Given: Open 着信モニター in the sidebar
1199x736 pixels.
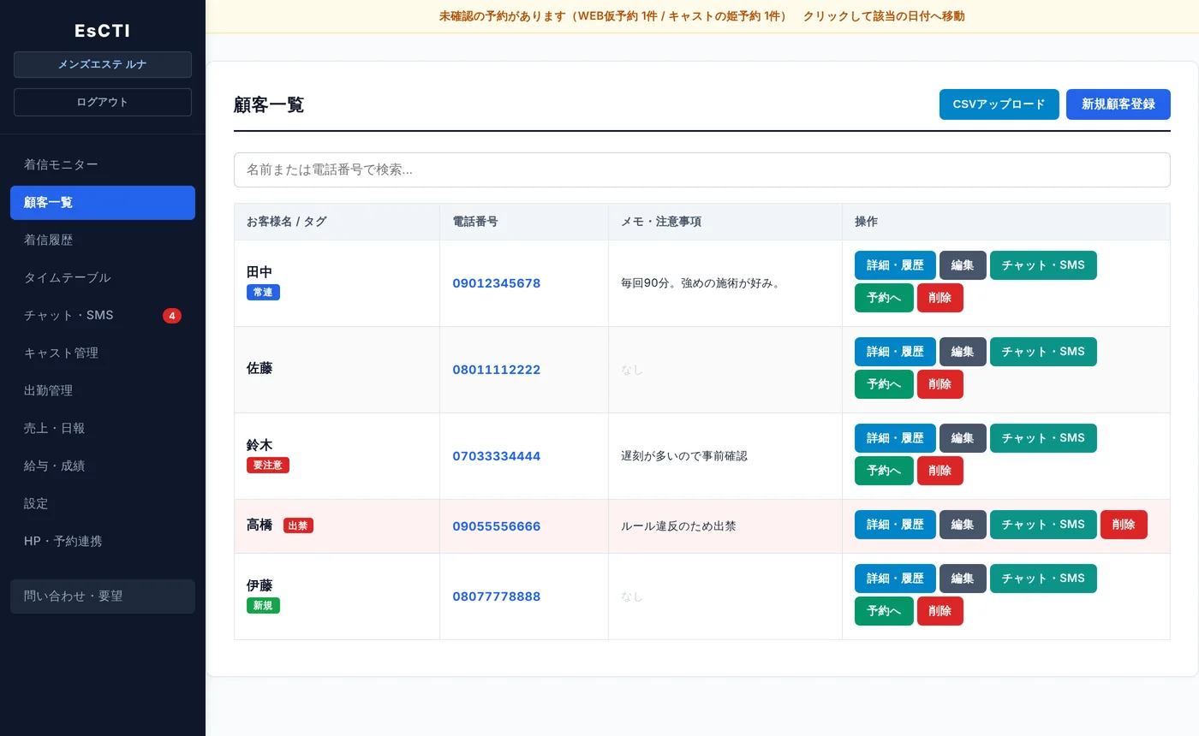Looking at the screenshot, I should 103,165.
